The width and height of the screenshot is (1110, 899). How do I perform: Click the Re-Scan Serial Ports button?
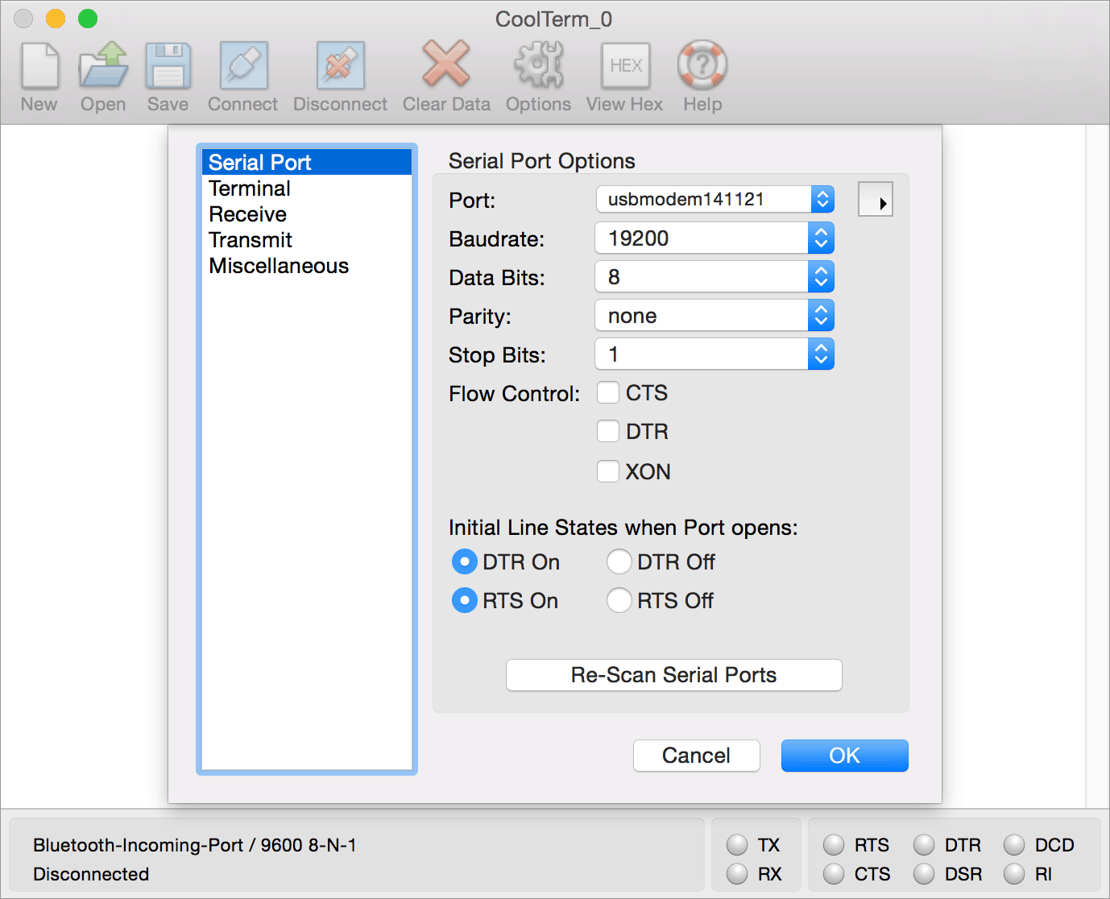point(673,675)
